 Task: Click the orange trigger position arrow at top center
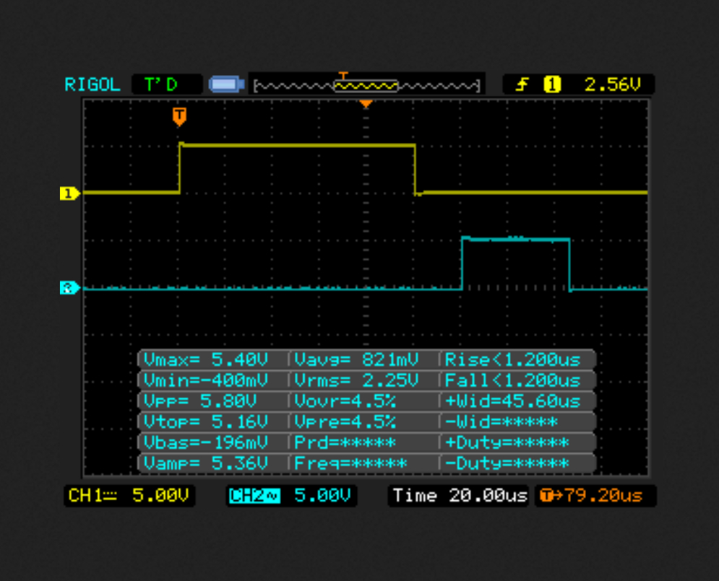[x=366, y=105]
